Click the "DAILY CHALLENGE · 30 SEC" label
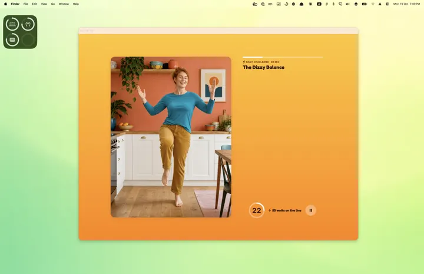Image resolution: width=424 pixels, height=274 pixels. 262,62
